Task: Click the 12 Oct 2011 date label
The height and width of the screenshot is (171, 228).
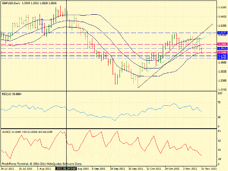Action: coord(154,169)
